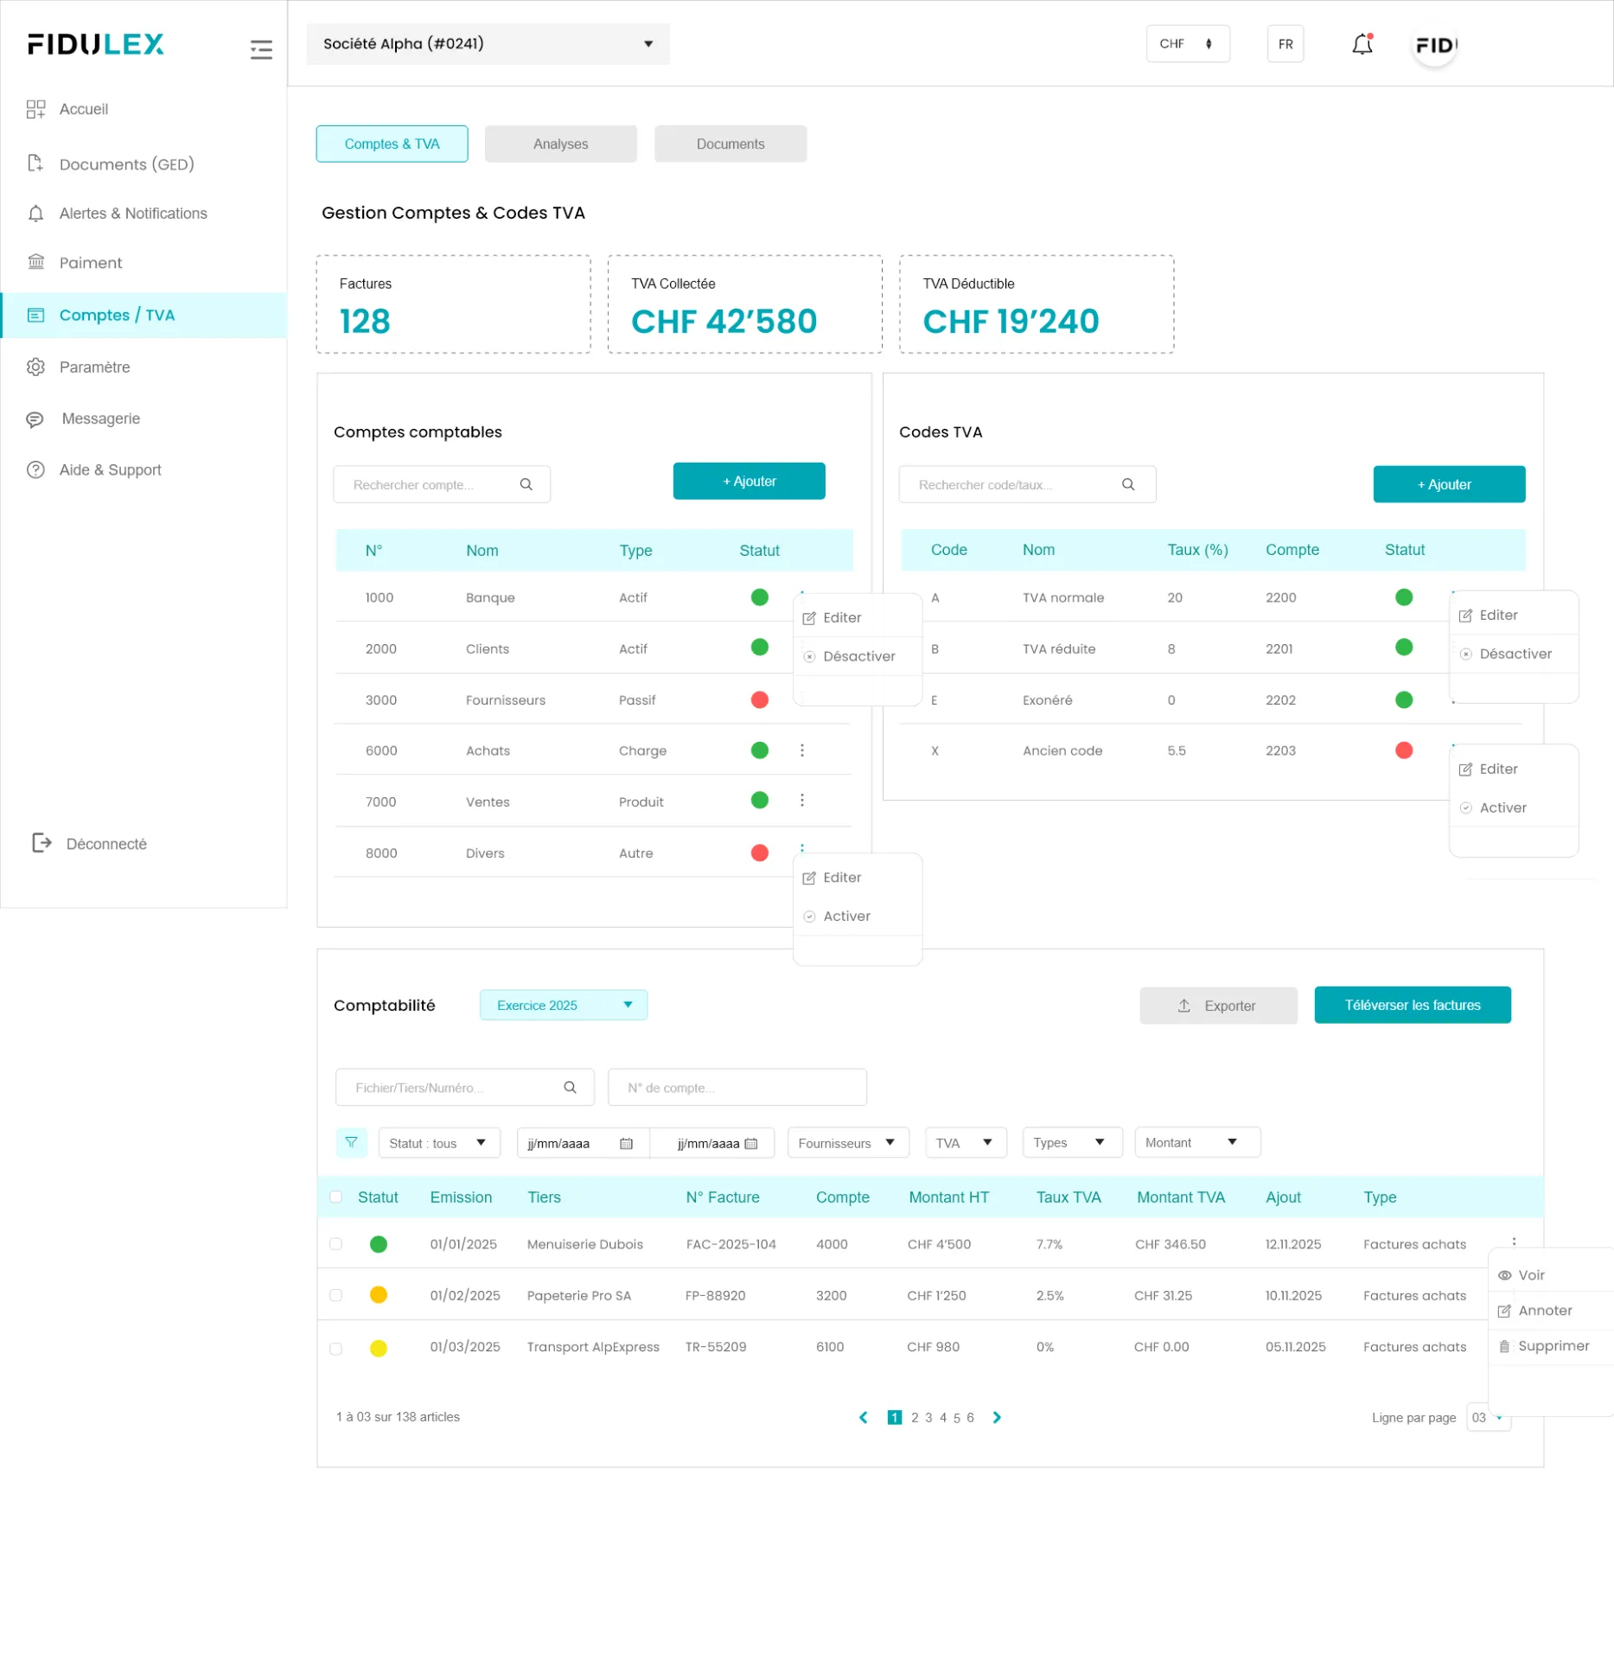
Task: Click the filter funnel icon
Action: (x=351, y=1142)
